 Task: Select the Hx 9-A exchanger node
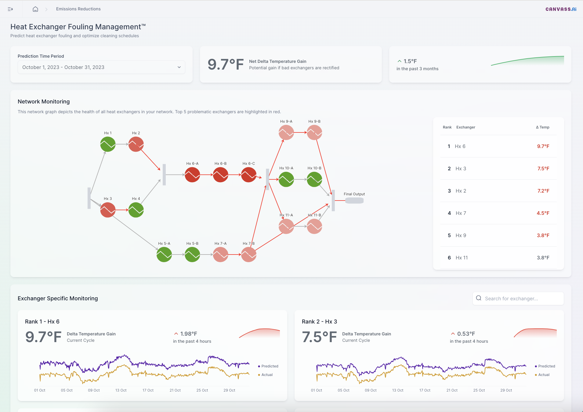click(x=286, y=132)
